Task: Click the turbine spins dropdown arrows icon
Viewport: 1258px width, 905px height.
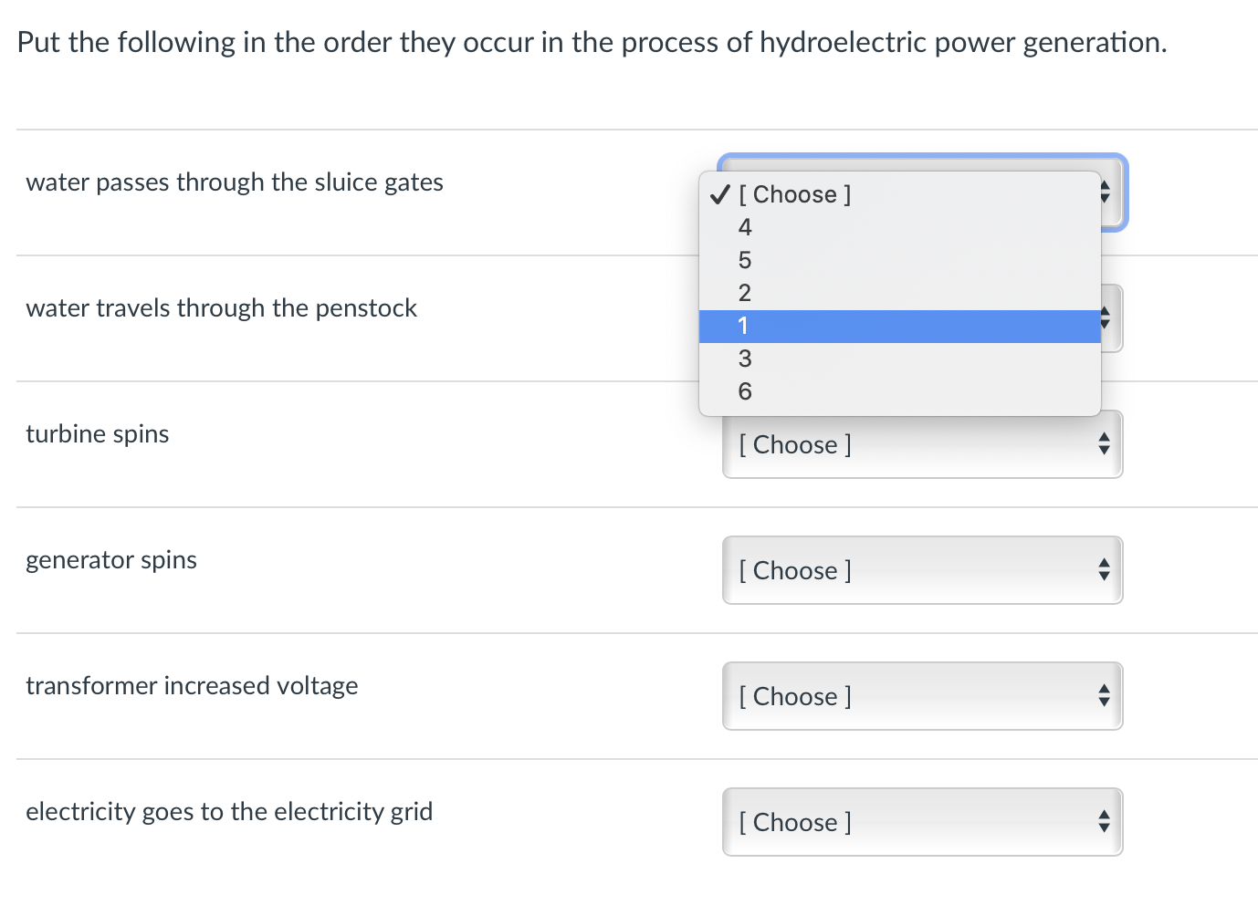Action: [x=1104, y=445]
